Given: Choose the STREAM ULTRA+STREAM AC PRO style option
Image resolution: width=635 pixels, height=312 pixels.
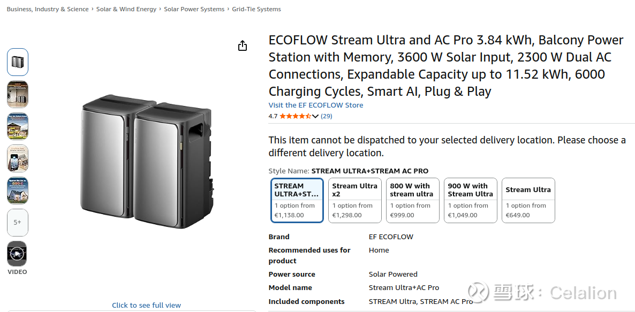Looking at the screenshot, I should point(297,200).
